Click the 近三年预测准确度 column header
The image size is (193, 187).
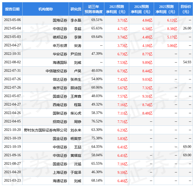tap(94, 9)
